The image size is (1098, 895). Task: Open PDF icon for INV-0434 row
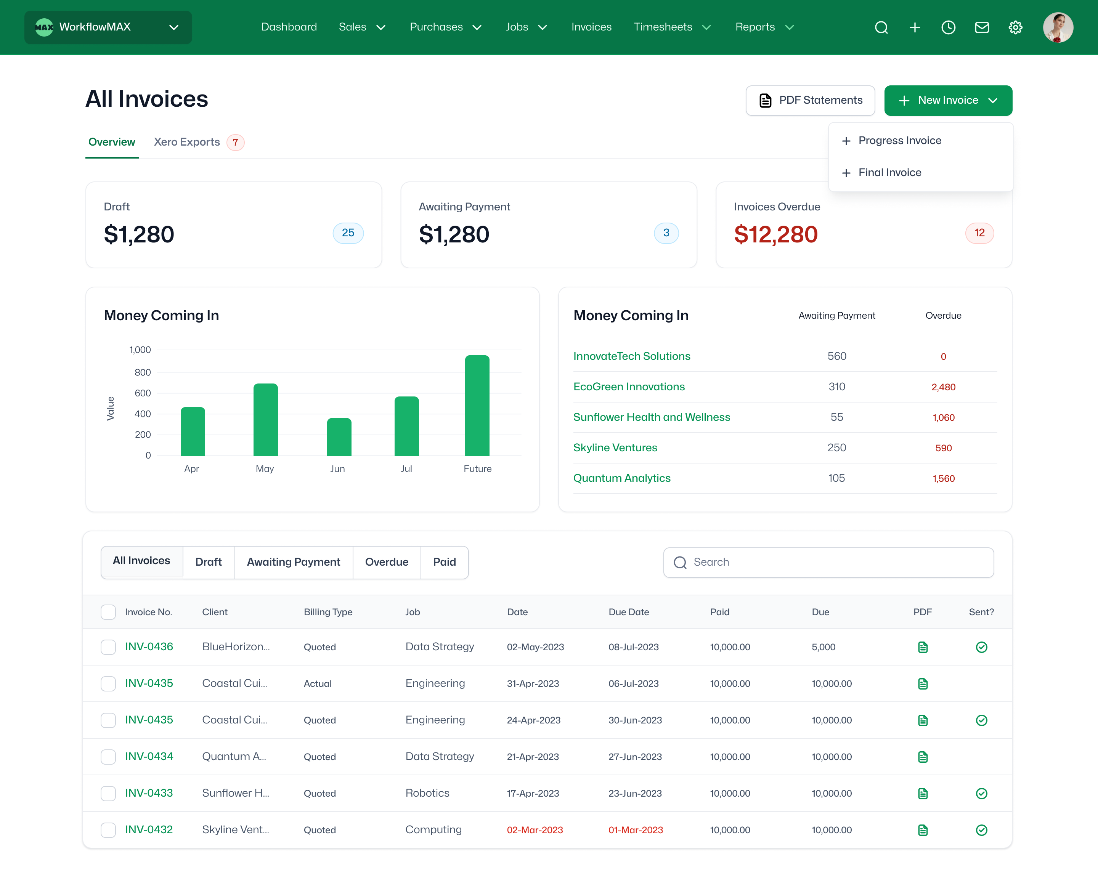pos(923,757)
